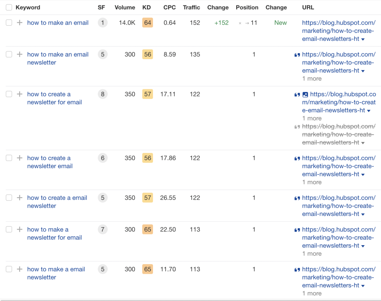Click plus icon beside 'how to make a email newsletter'
The width and height of the screenshot is (381, 301).
[20, 269]
